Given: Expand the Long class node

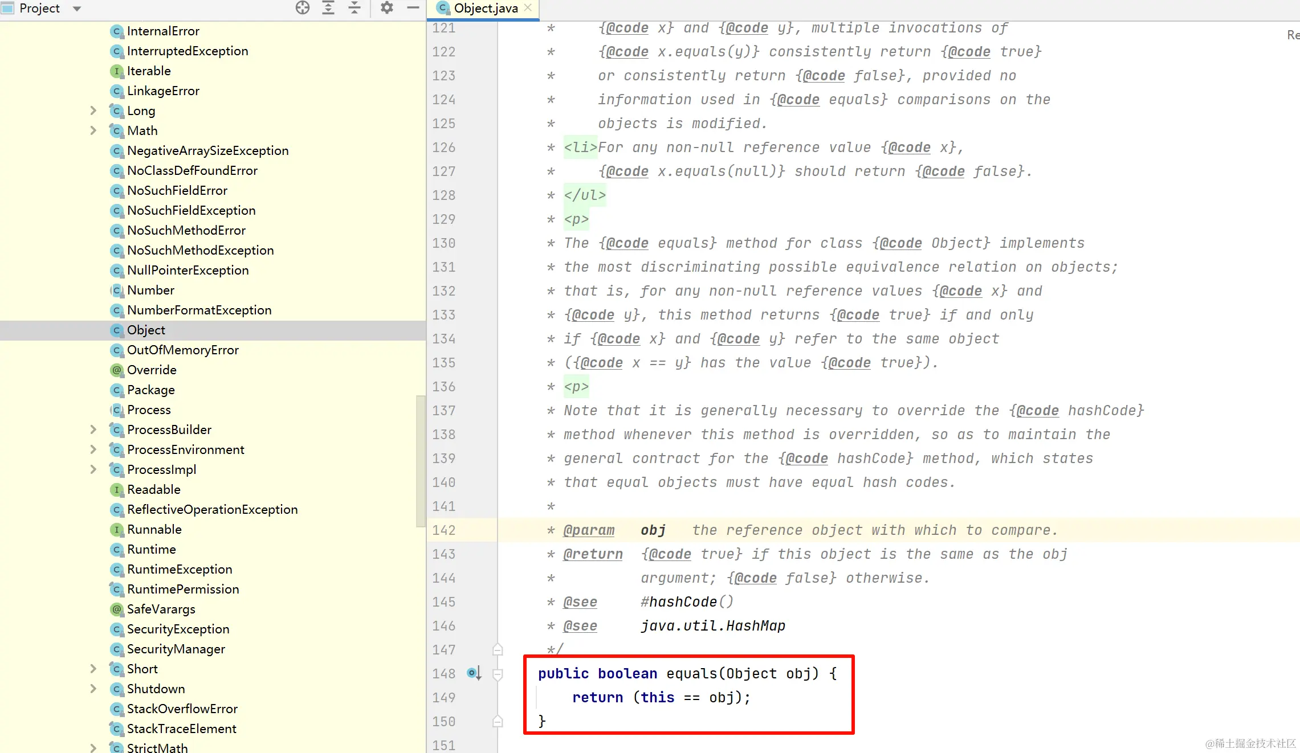Looking at the screenshot, I should tap(93, 111).
